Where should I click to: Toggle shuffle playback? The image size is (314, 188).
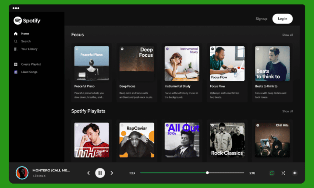pyautogui.click(x=283, y=173)
